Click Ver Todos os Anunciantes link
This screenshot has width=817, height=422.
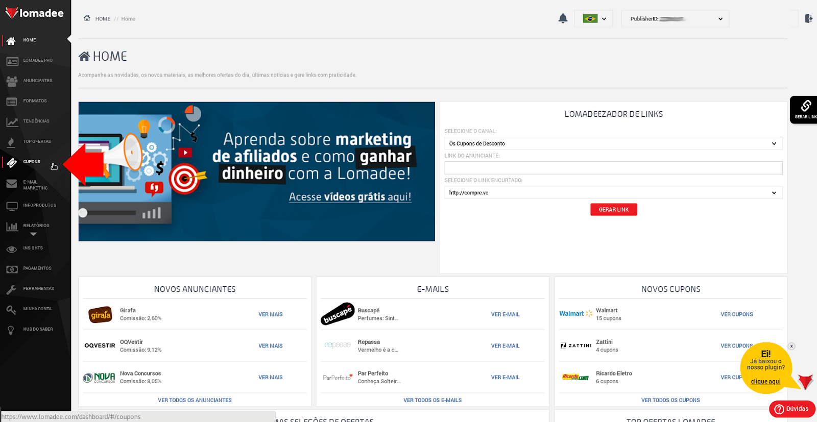click(195, 400)
